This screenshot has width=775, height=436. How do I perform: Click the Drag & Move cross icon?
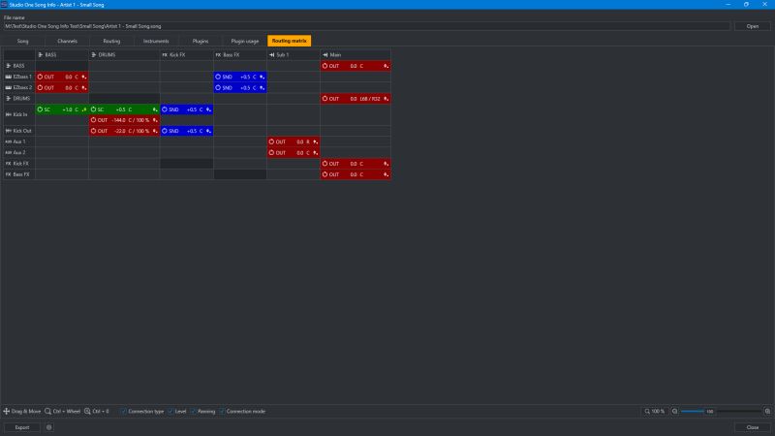(7, 411)
